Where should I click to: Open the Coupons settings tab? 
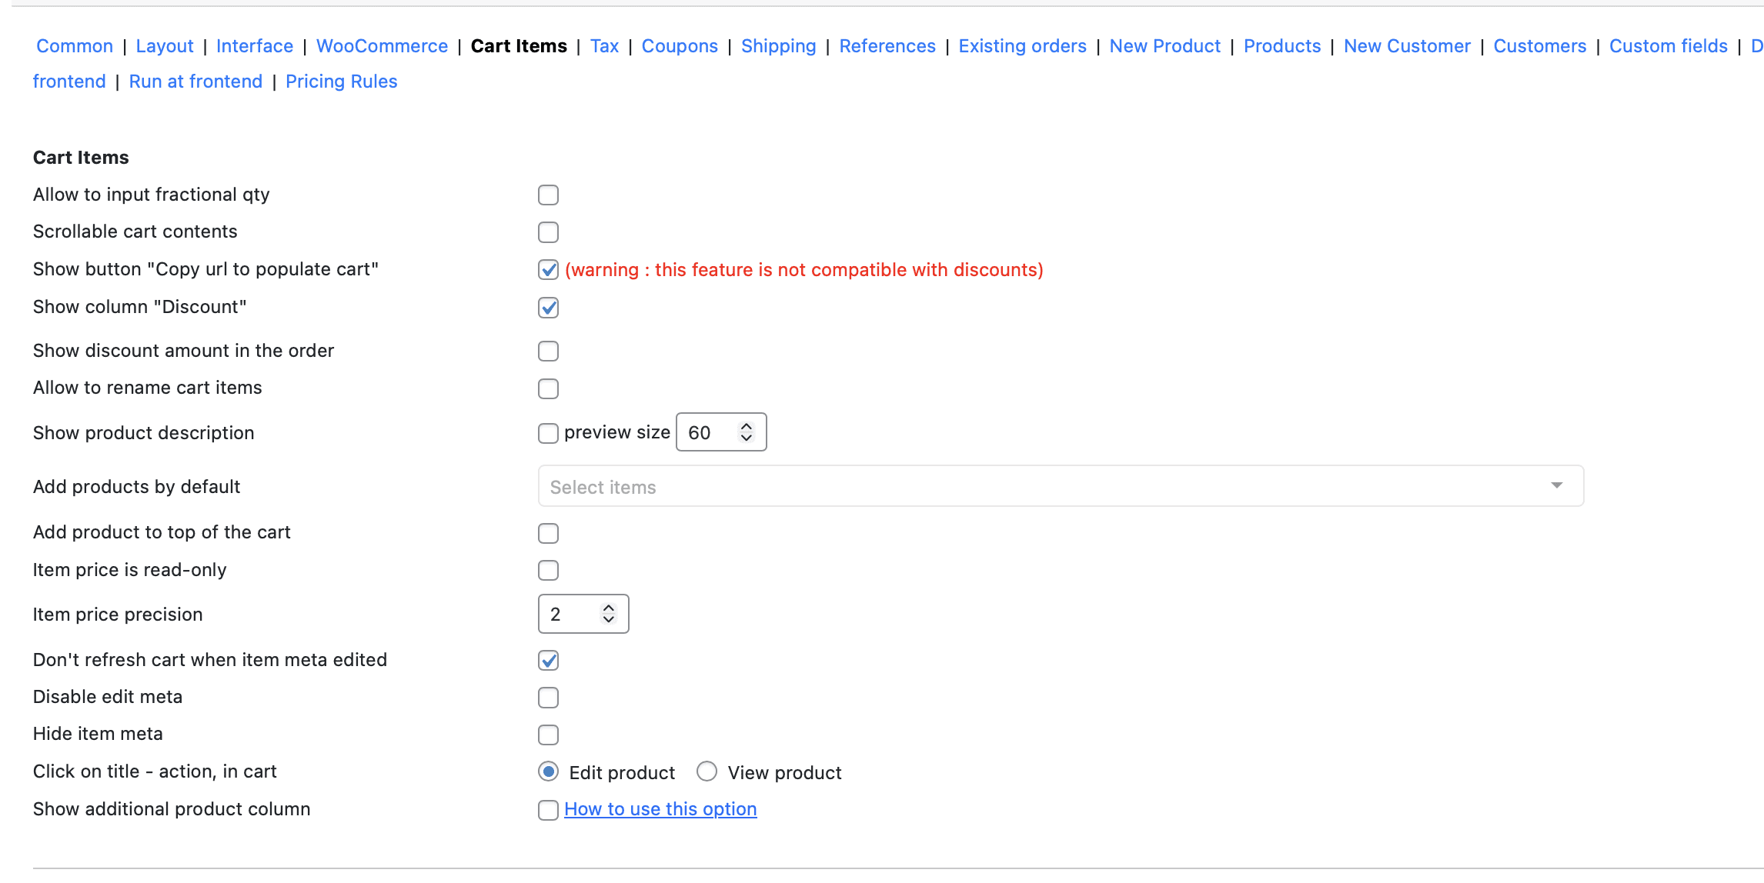click(x=680, y=46)
